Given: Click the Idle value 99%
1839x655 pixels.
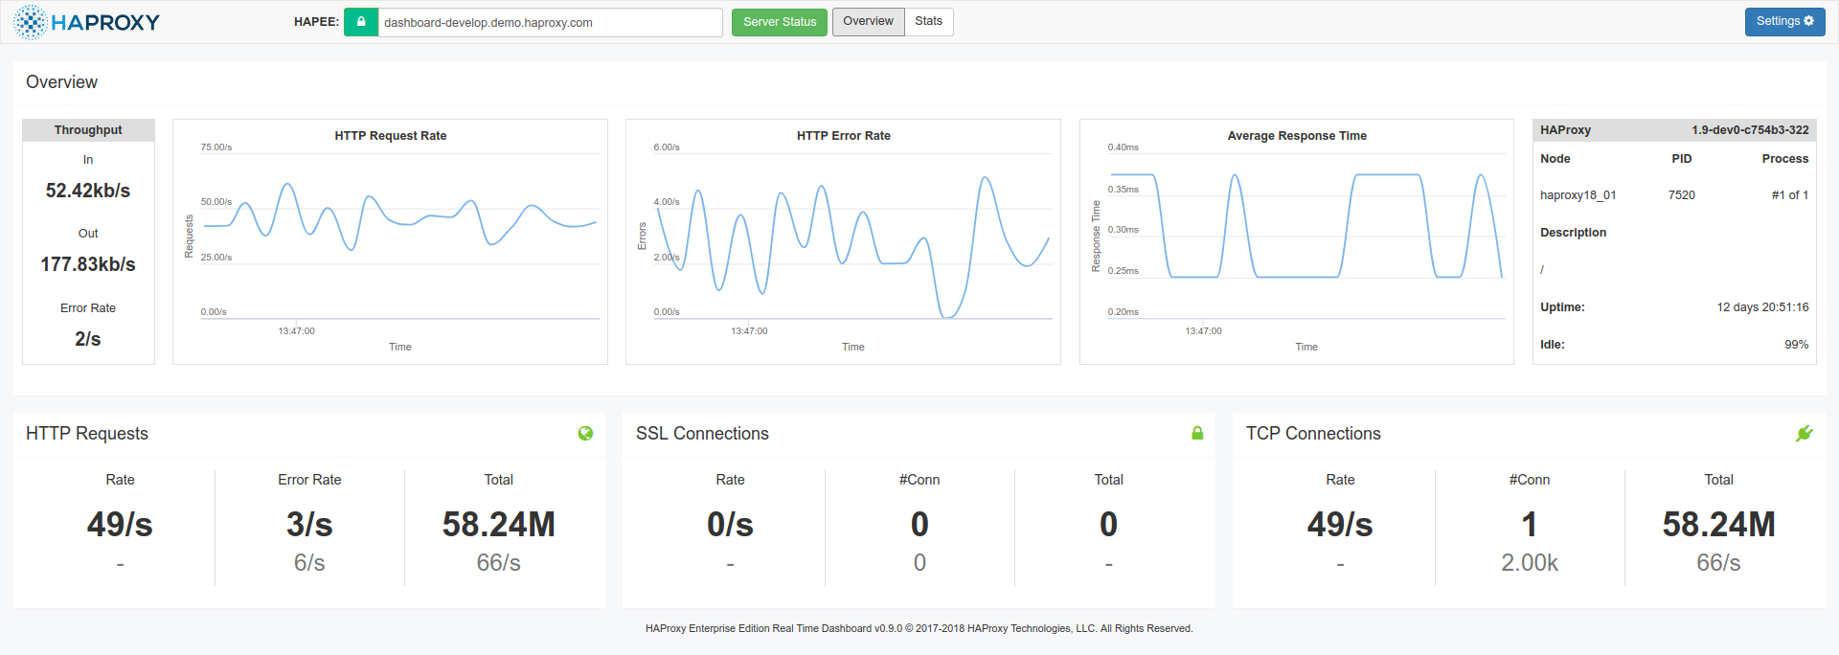Looking at the screenshot, I should [x=1797, y=345].
